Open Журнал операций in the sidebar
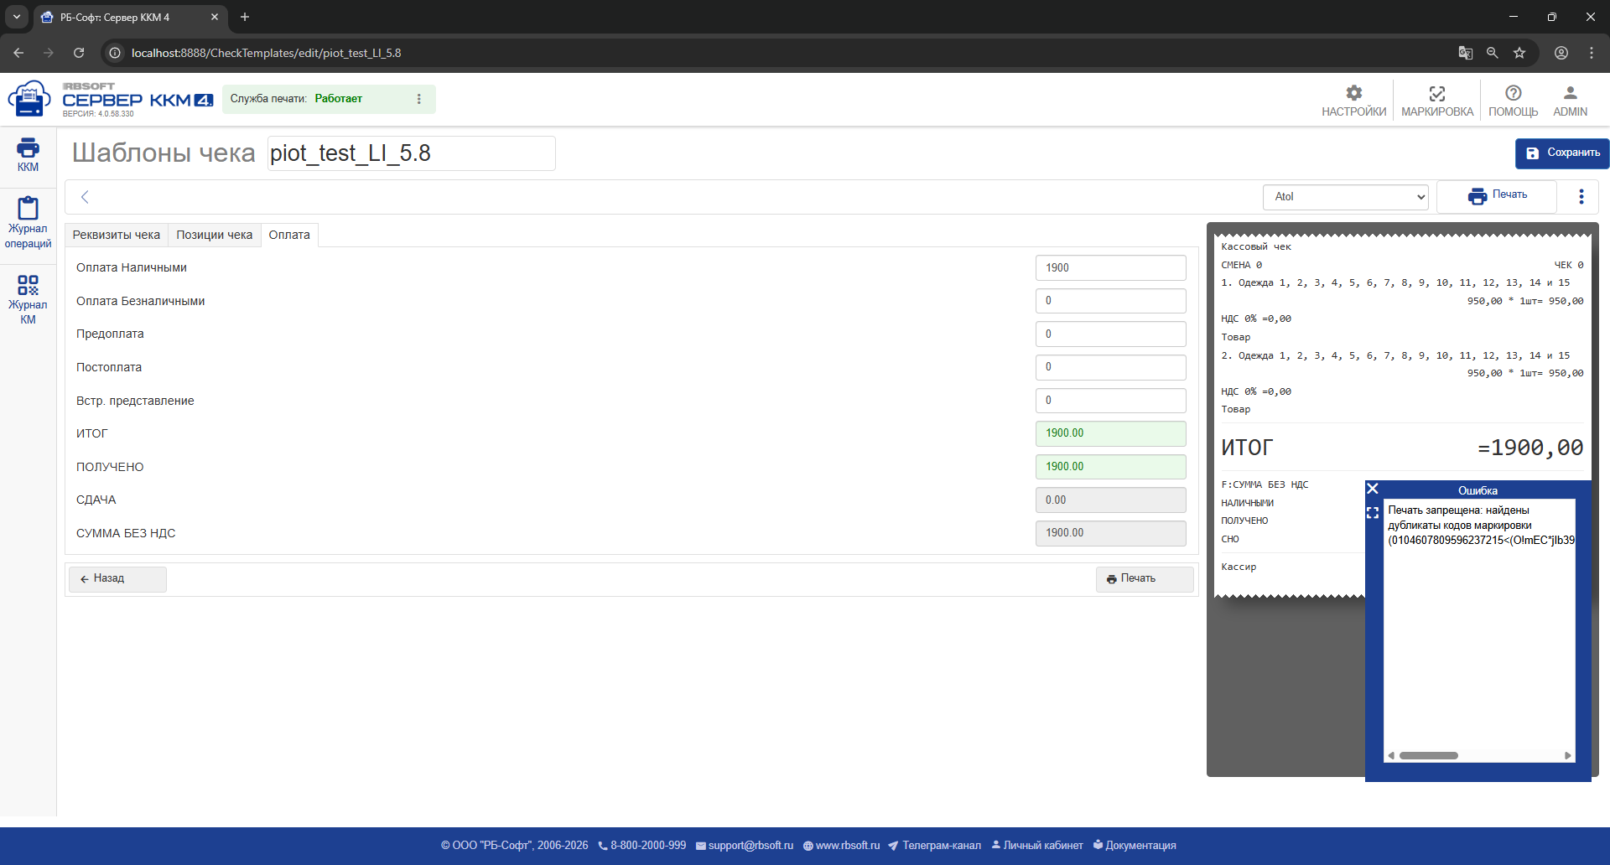 [28, 222]
